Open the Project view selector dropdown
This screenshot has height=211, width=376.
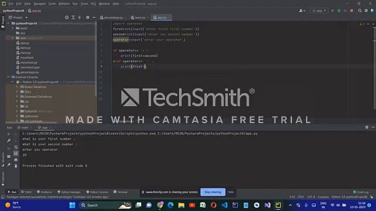pos(18,18)
